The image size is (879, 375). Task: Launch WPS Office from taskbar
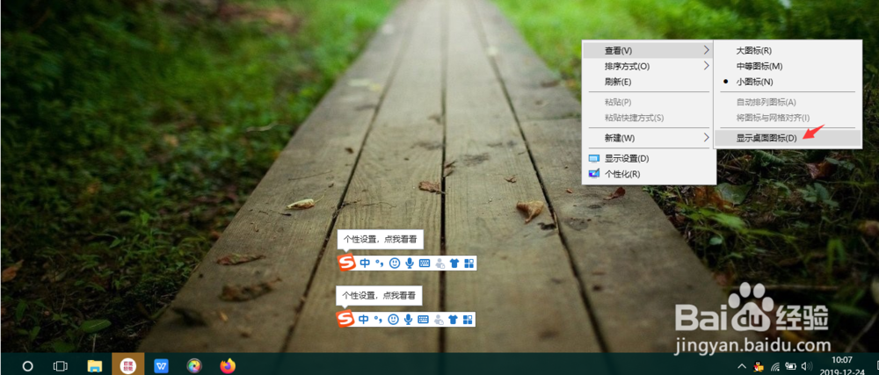click(162, 366)
